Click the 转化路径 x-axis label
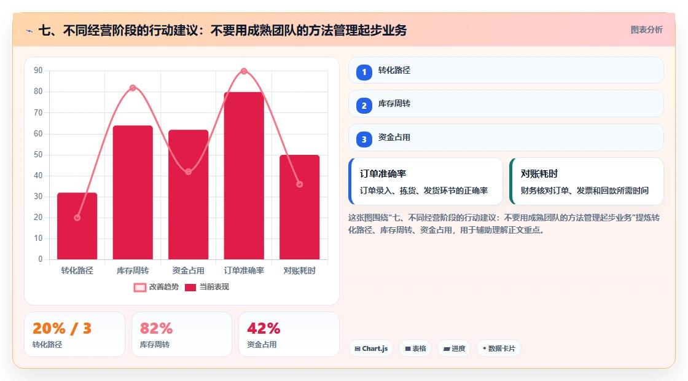The height and width of the screenshot is (381, 688). click(77, 271)
